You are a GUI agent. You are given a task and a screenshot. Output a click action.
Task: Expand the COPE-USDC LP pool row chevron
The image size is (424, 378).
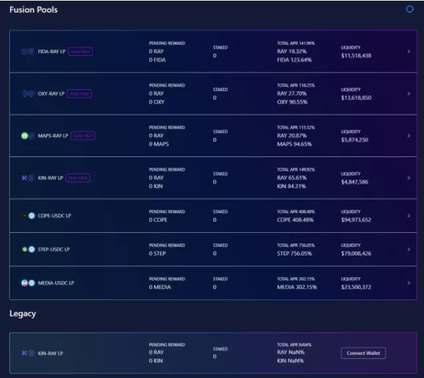coord(409,216)
